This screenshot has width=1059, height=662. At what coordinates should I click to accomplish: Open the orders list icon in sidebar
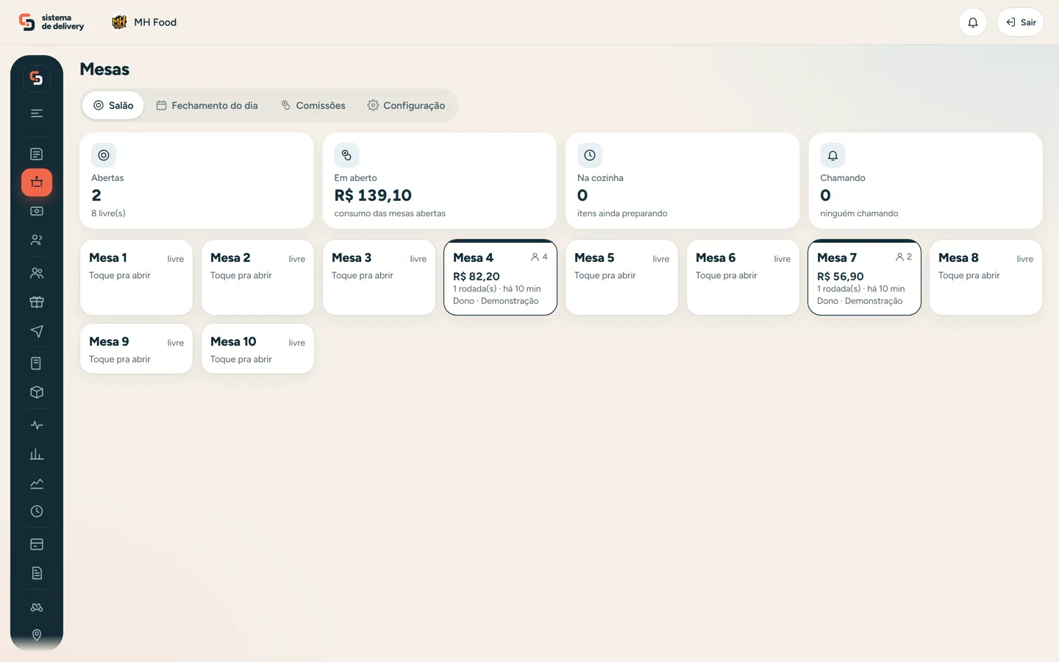pos(37,154)
